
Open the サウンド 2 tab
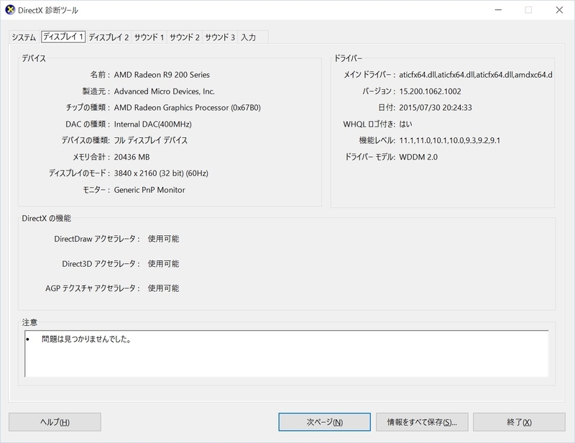[x=185, y=37]
